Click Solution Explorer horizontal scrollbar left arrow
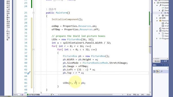 point(154,59)
